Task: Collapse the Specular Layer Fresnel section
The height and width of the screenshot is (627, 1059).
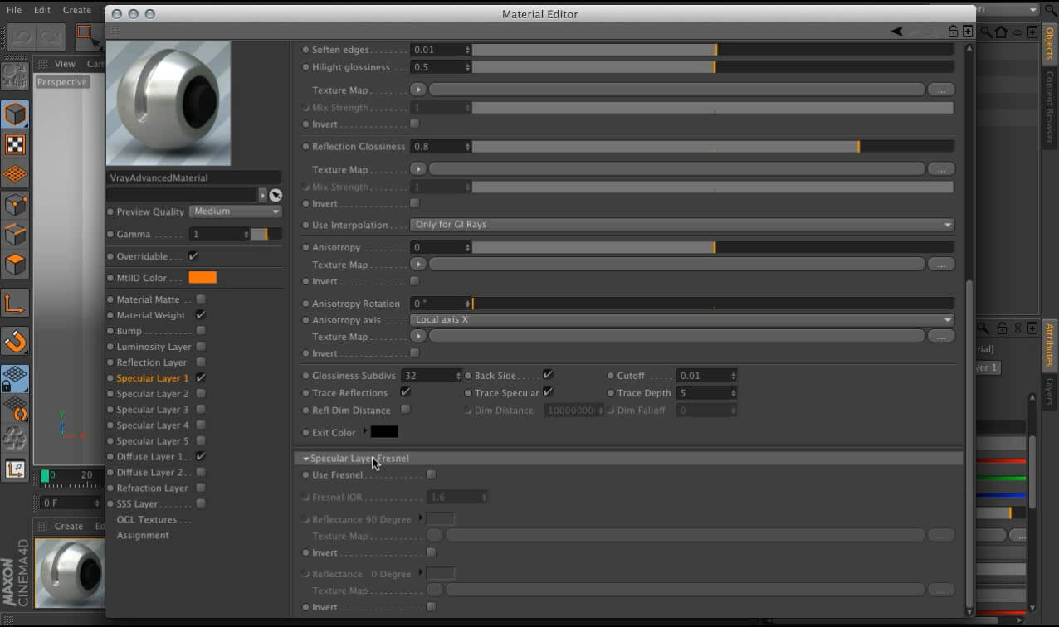Action: [305, 458]
